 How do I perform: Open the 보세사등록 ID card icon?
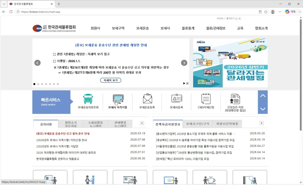(x=177, y=98)
